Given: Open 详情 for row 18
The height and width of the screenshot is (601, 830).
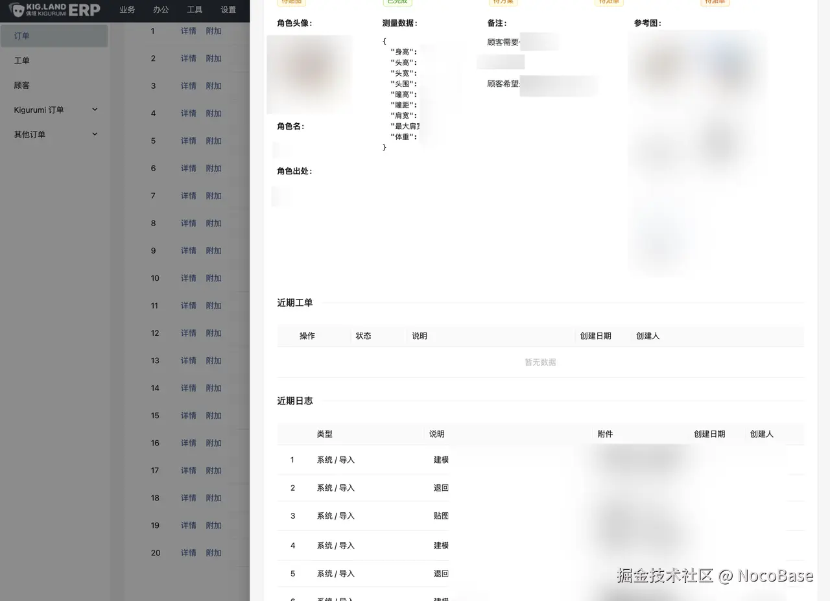Looking at the screenshot, I should 189,498.
